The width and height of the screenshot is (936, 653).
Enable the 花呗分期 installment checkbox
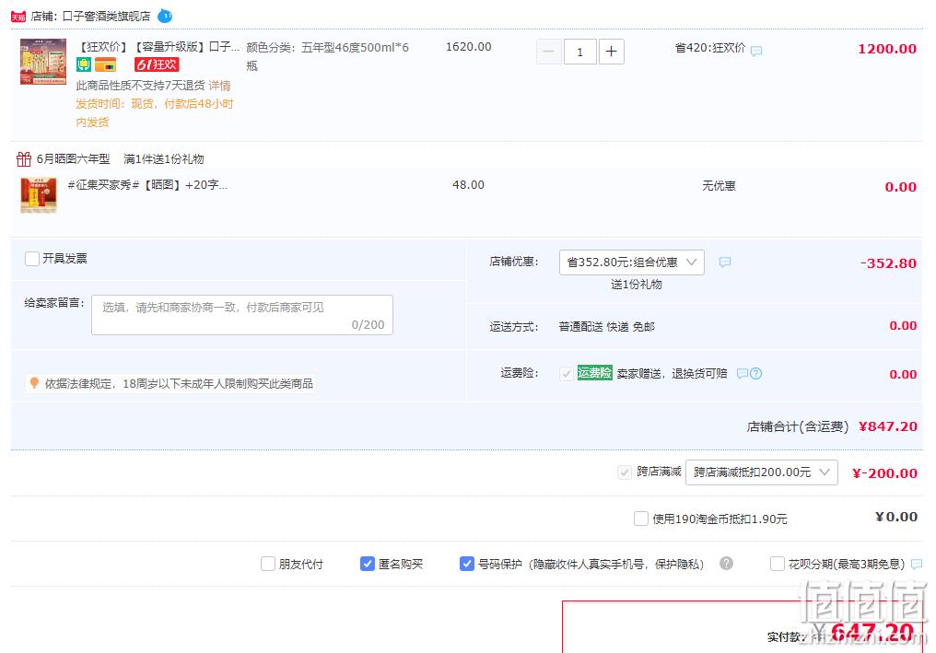click(778, 564)
